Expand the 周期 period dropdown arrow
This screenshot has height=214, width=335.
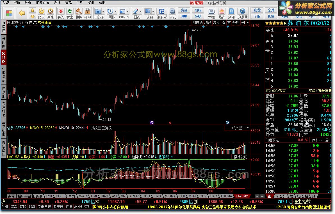point(116,11)
